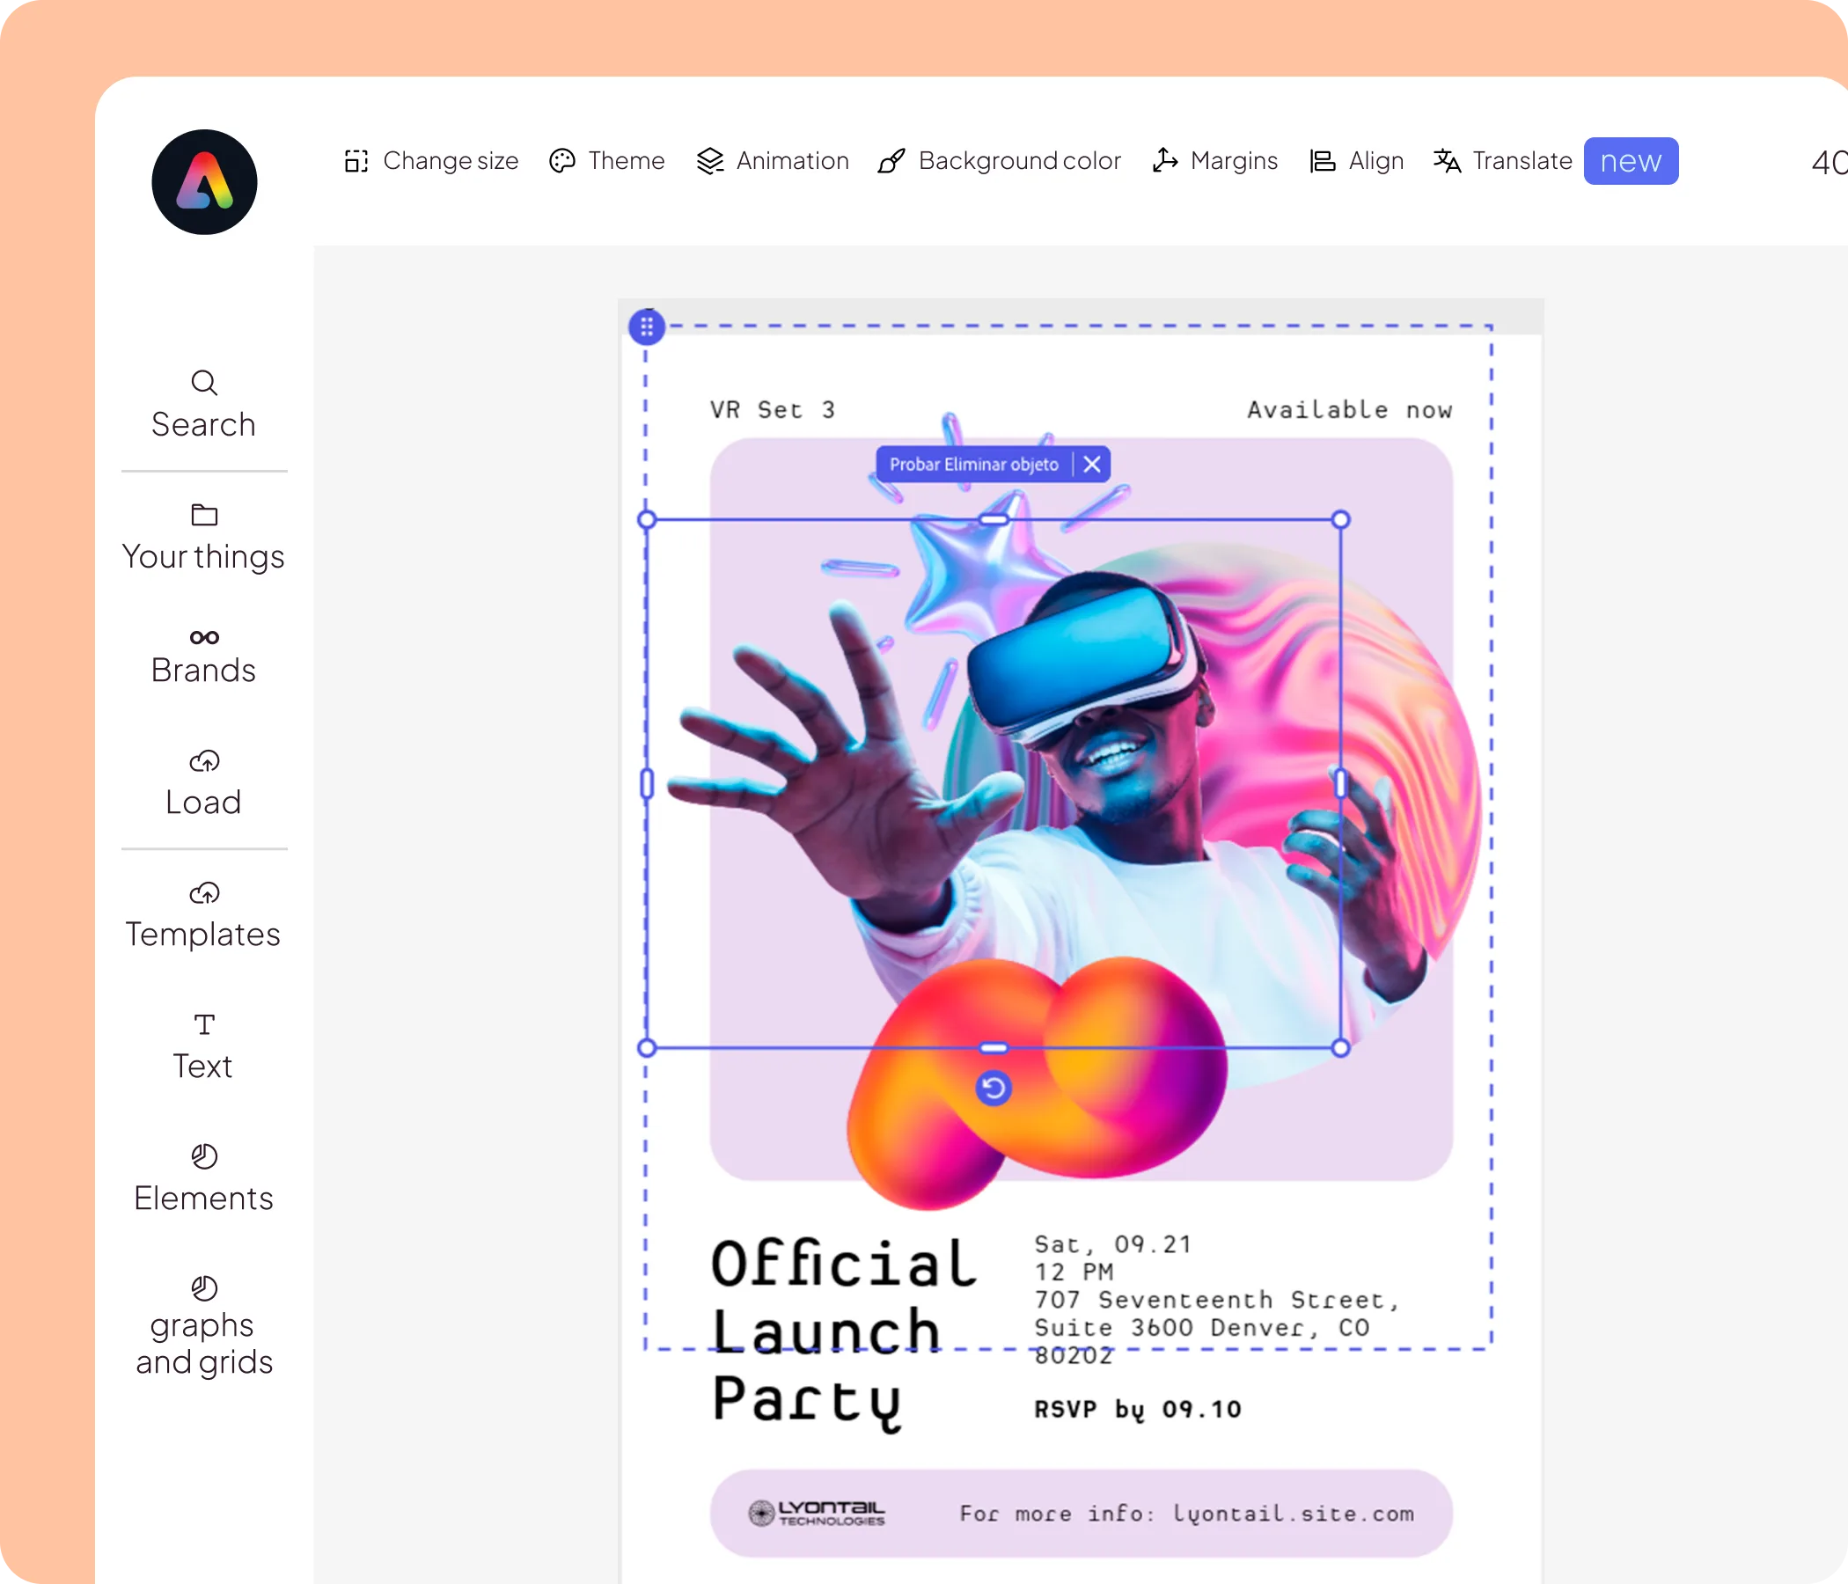1848x1584 pixels.
Task: Click the rotate handle below the selected image
Action: click(993, 1088)
